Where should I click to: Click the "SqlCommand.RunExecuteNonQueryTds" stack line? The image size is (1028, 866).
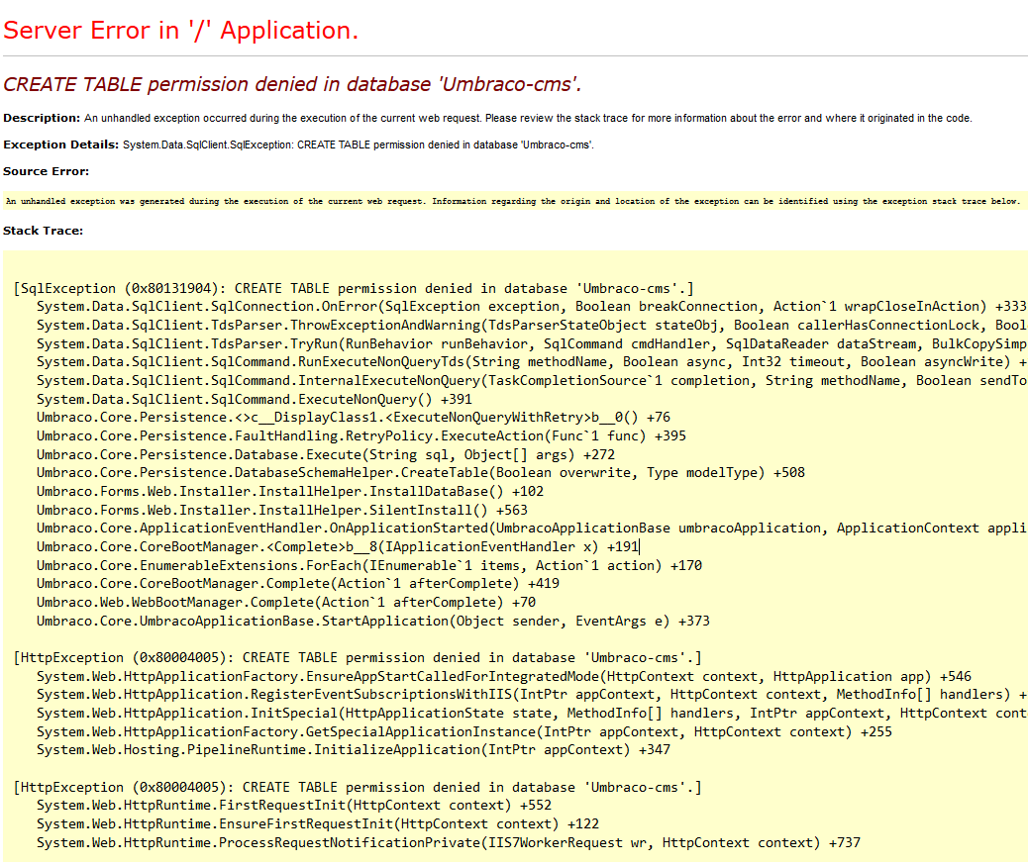[x=532, y=362]
